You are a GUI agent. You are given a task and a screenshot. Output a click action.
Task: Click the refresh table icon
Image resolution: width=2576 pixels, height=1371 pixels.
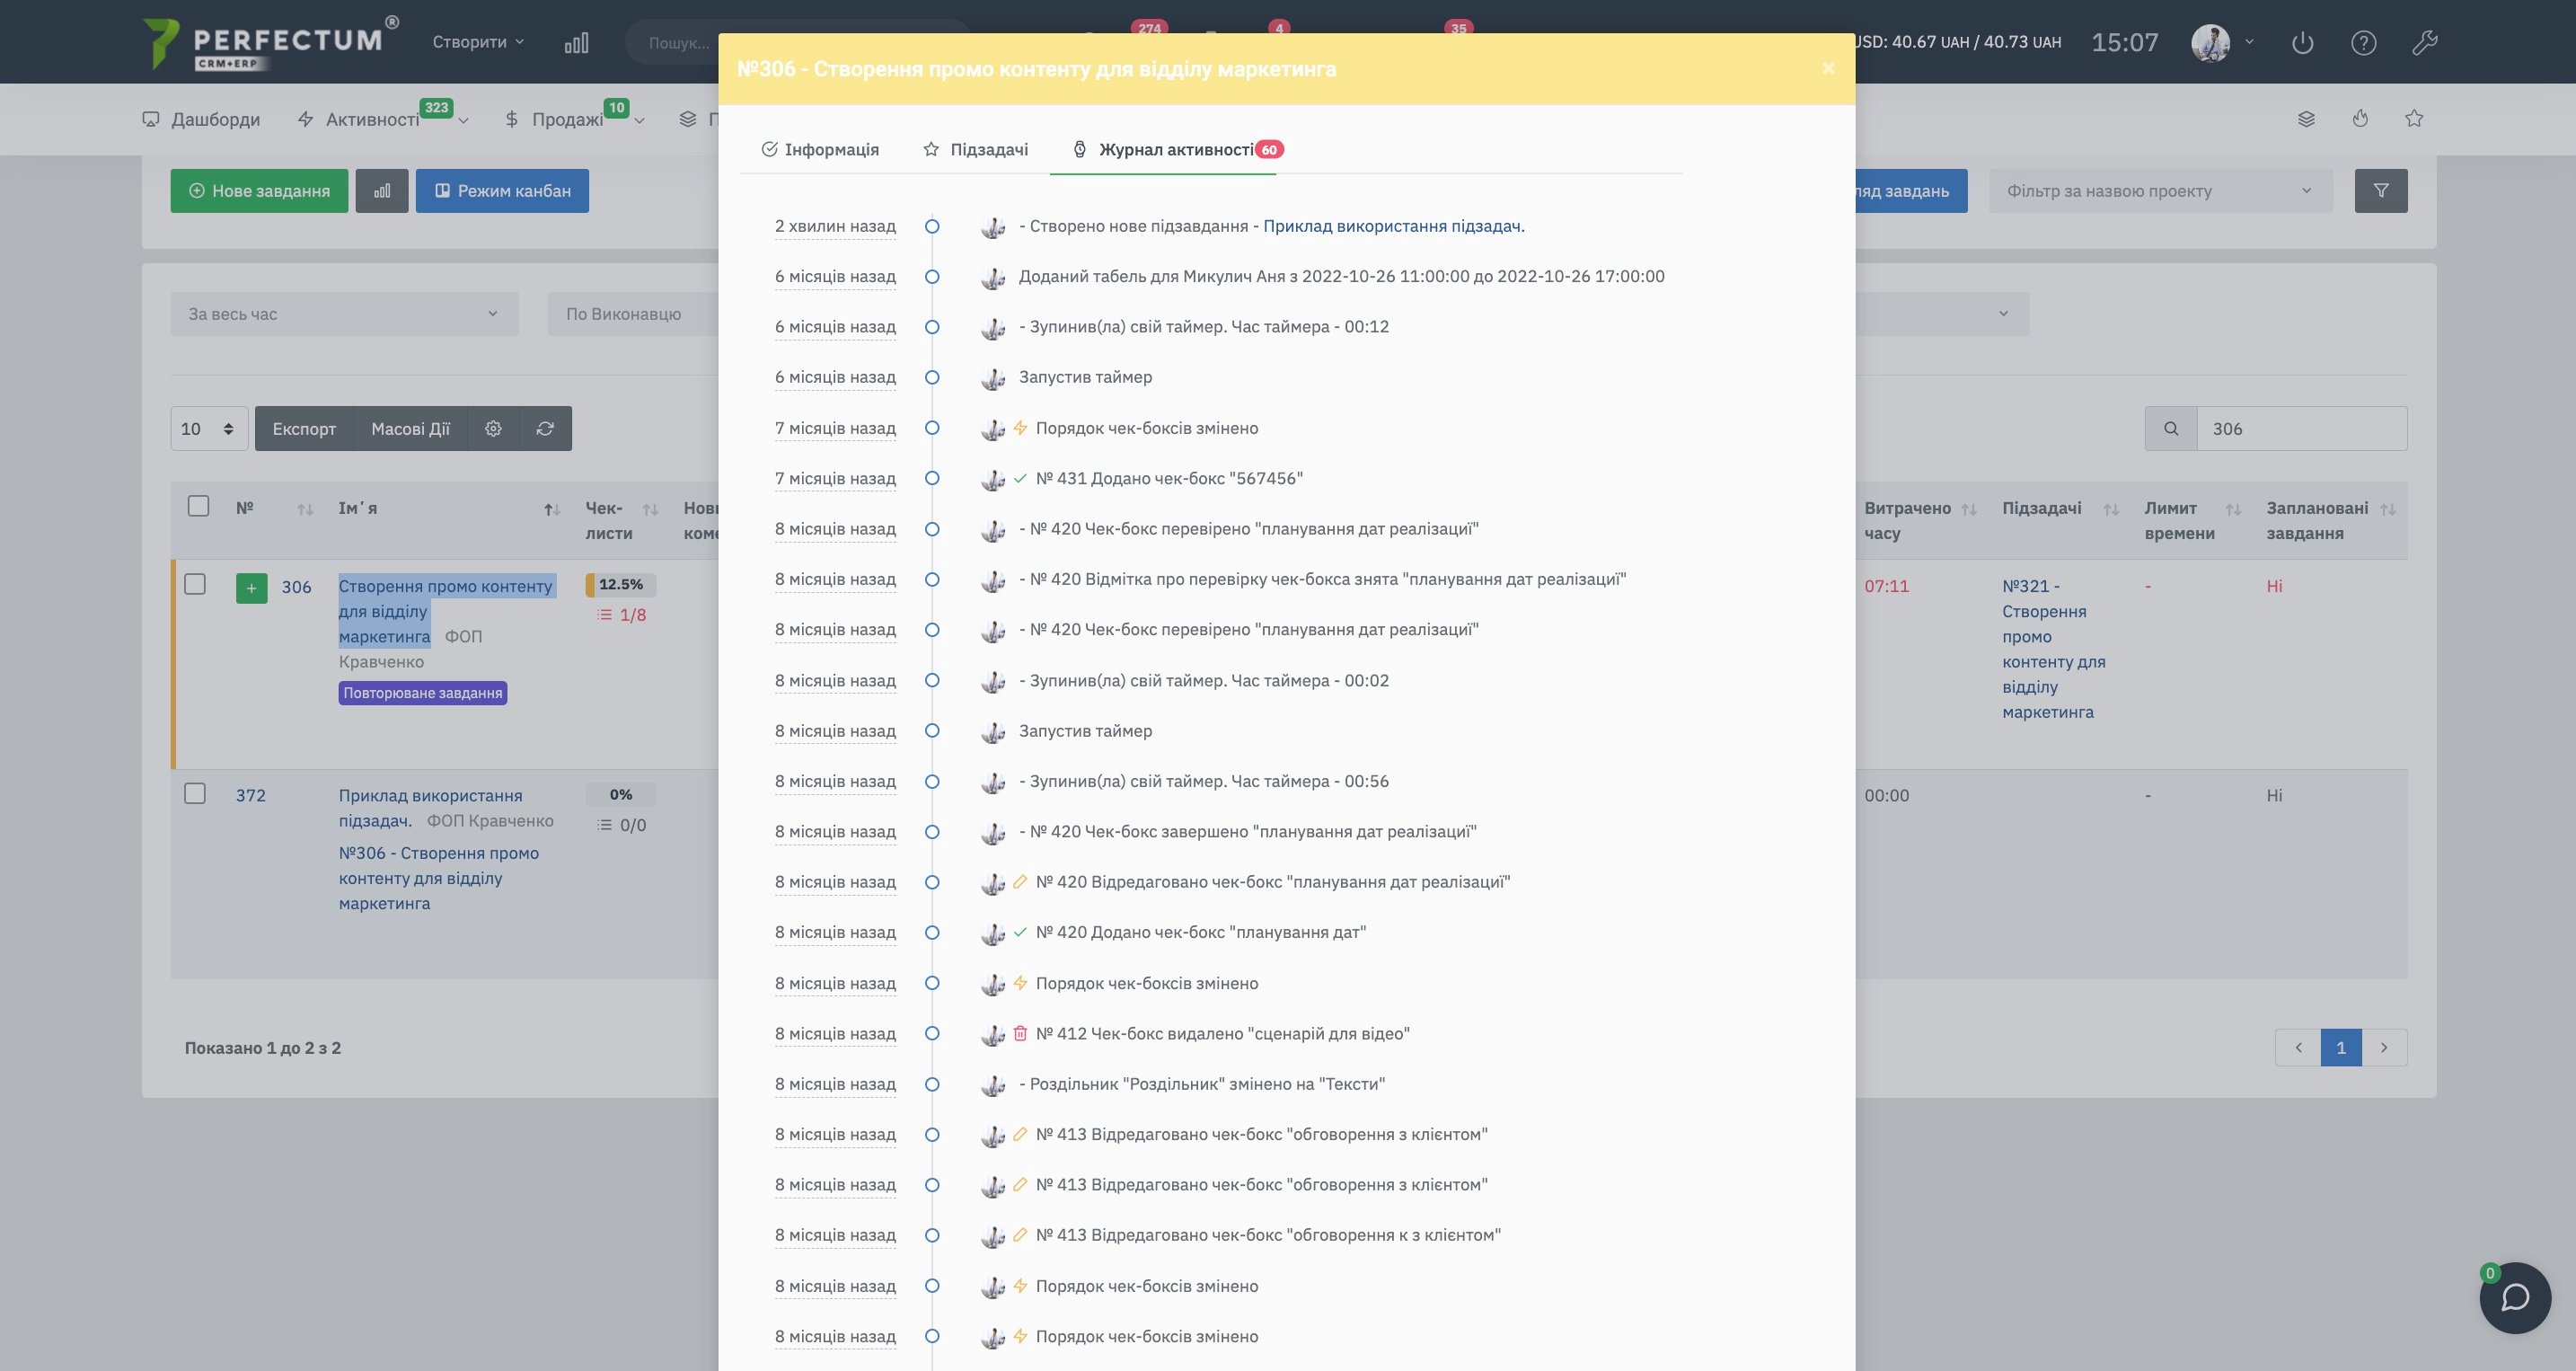point(545,428)
